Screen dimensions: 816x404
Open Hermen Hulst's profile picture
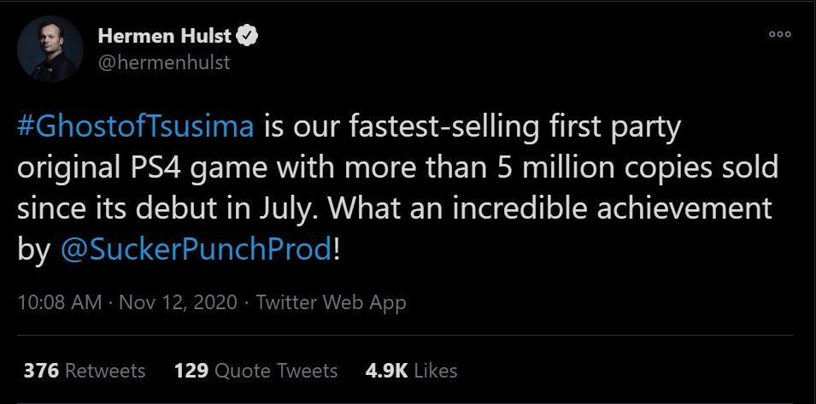(x=50, y=49)
